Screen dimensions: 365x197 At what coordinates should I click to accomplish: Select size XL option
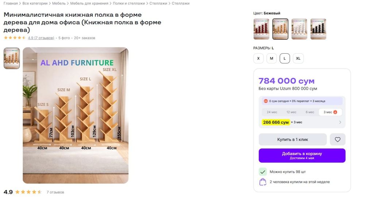click(x=298, y=58)
